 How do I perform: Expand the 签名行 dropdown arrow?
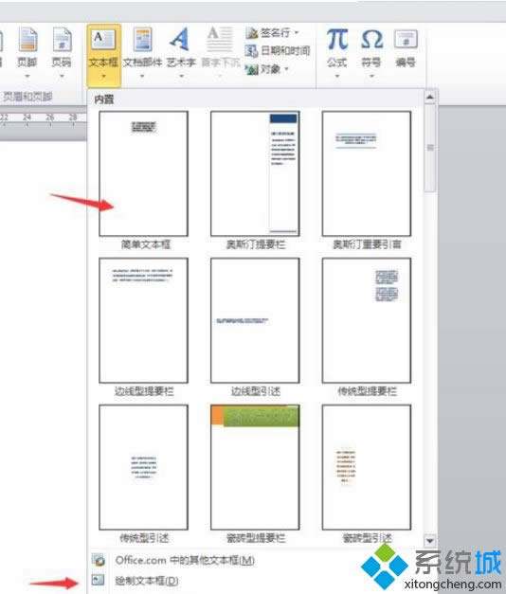[x=297, y=33]
